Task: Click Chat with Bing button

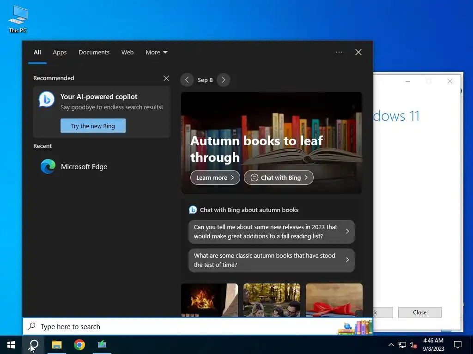Action: click(x=279, y=177)
